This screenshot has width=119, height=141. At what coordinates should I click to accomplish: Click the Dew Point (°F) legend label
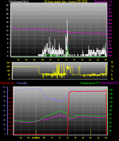[109, 83]
